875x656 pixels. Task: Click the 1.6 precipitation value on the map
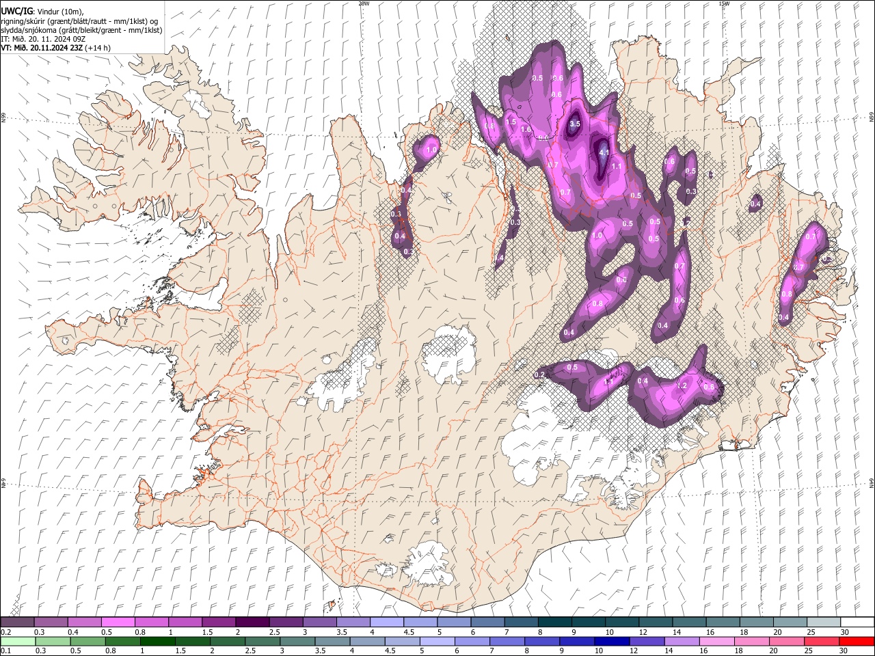[x=526, y=129]
